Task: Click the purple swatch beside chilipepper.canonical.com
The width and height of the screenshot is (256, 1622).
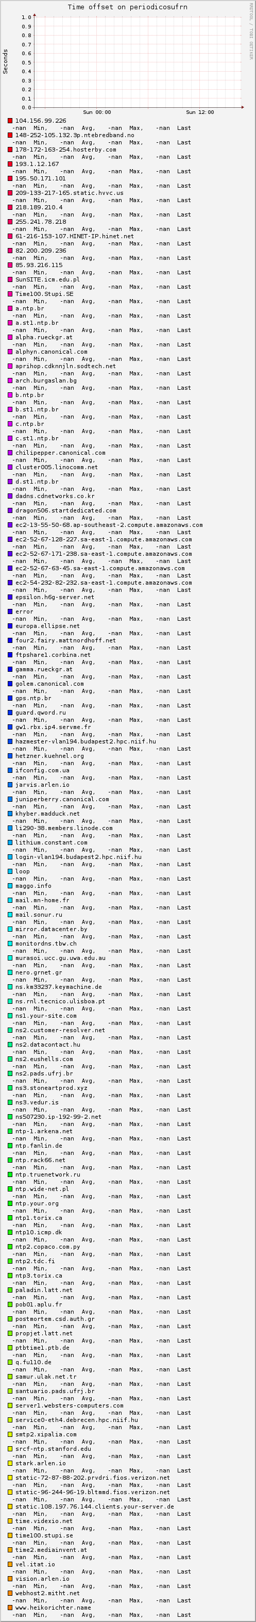Action: 10,452
